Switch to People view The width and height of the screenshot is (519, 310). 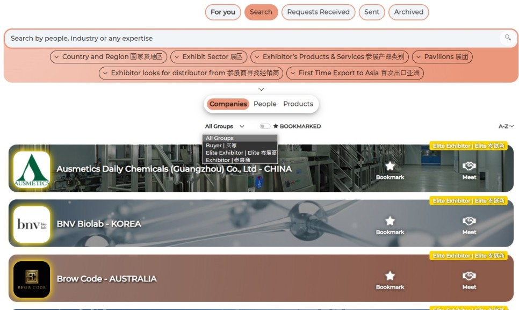pos(265,104)
